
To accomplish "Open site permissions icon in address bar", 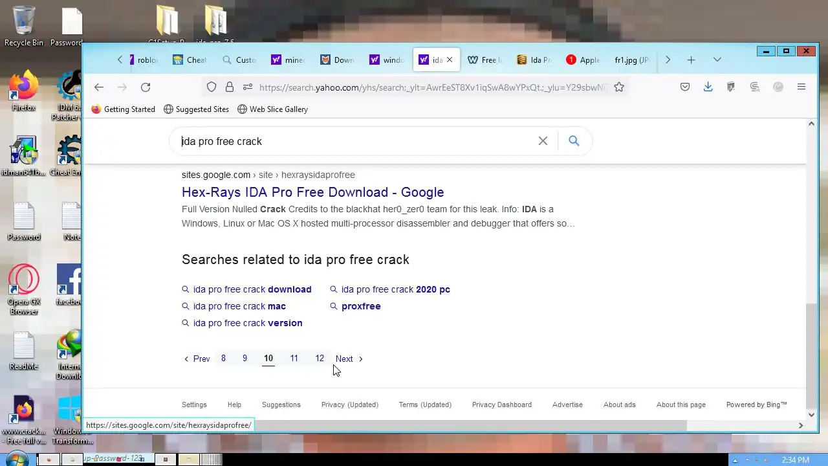I will [247, 87].
